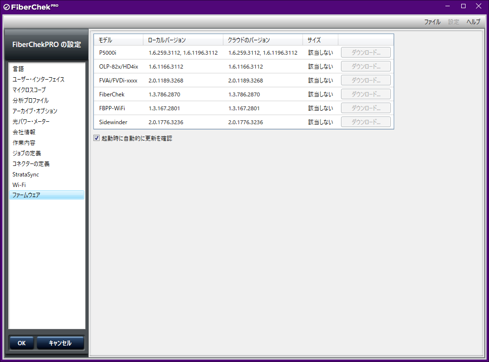This screenshot has width=489, height=362.
Task: Open the 設定 menu
Action: point(454,22)
